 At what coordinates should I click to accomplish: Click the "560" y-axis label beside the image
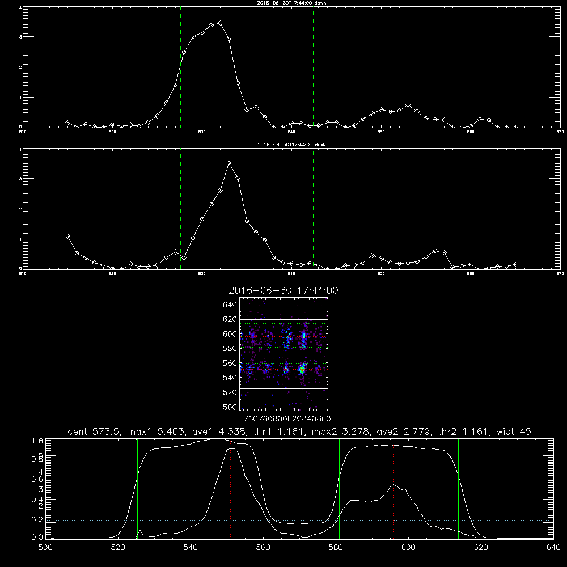(x=230, y=363)
